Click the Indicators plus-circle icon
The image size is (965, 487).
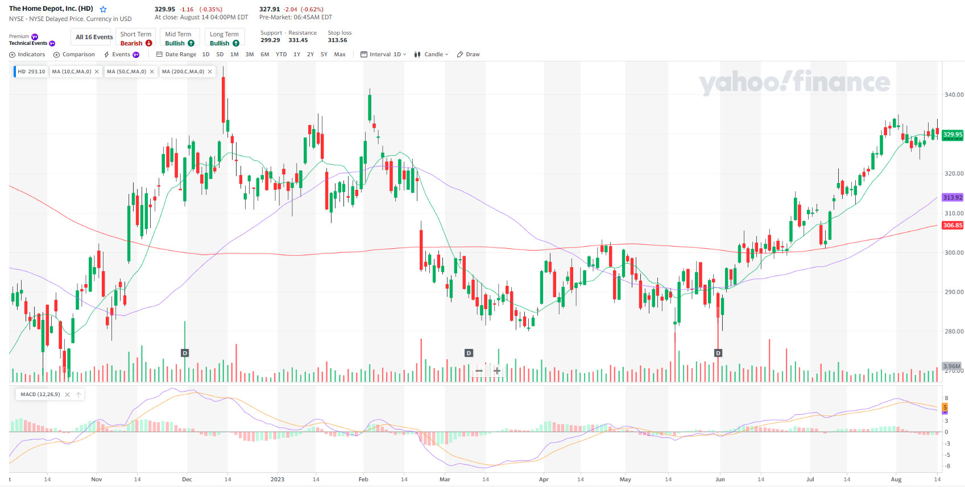[x=13, y=55]
